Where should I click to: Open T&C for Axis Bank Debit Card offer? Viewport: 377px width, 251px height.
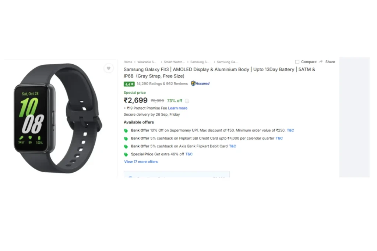click(x=233, y=146)
